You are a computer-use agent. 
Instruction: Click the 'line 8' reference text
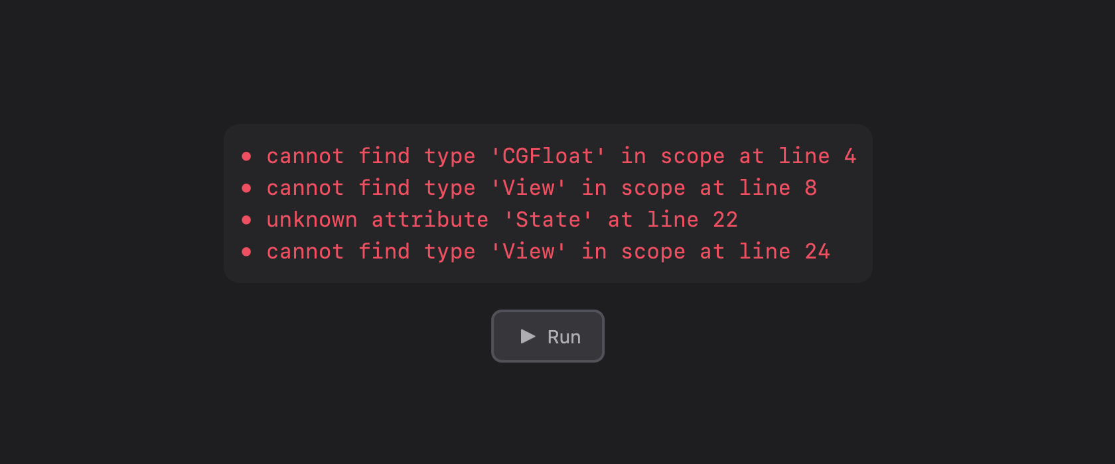click(x=778, y=188)
